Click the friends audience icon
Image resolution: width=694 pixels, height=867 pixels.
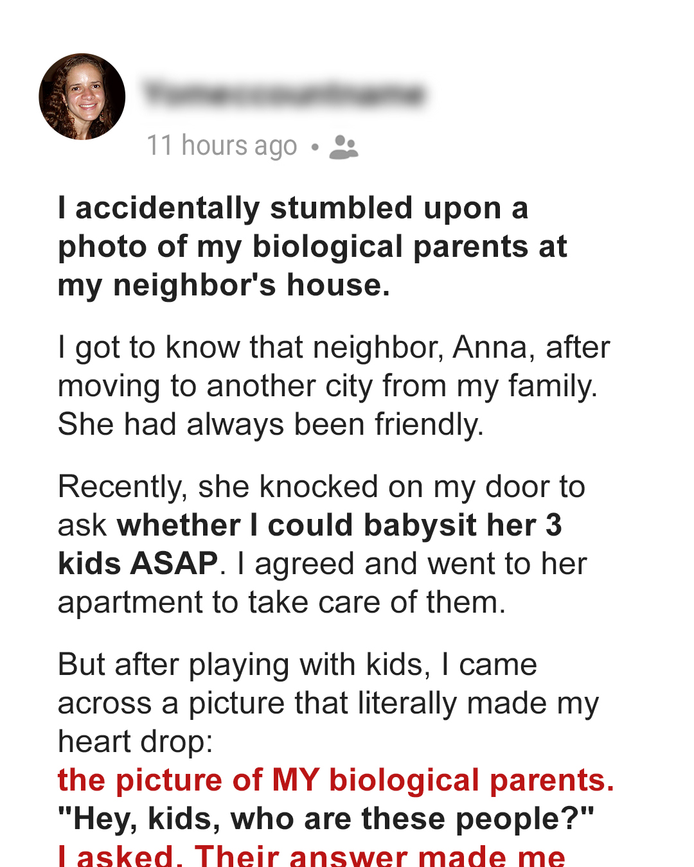[x=344, y=146]
